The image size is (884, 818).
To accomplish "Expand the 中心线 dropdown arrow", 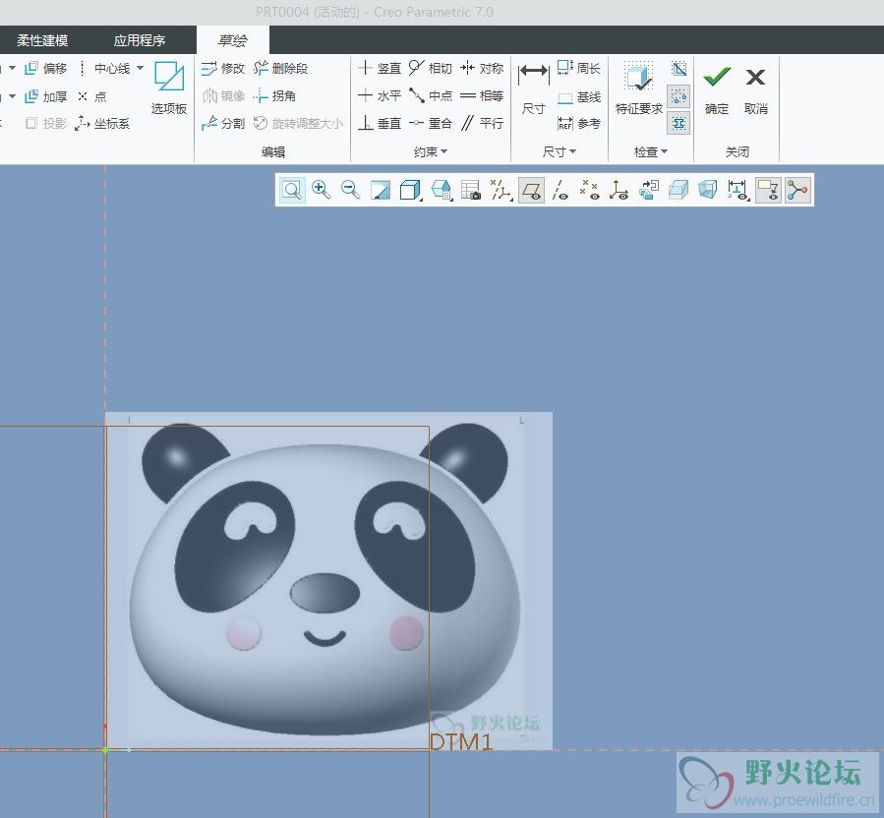I will pyautogui.click(x=140, y=68).
